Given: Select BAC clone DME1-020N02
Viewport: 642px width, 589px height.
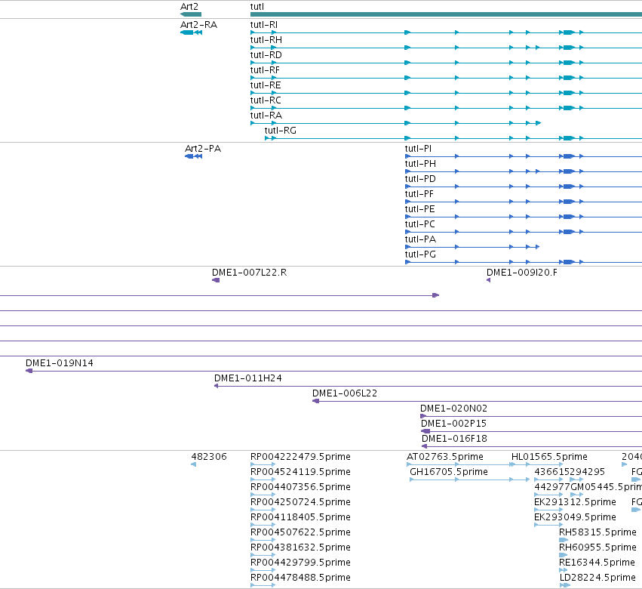Looking at the screenshot, I should pos(453,409).
